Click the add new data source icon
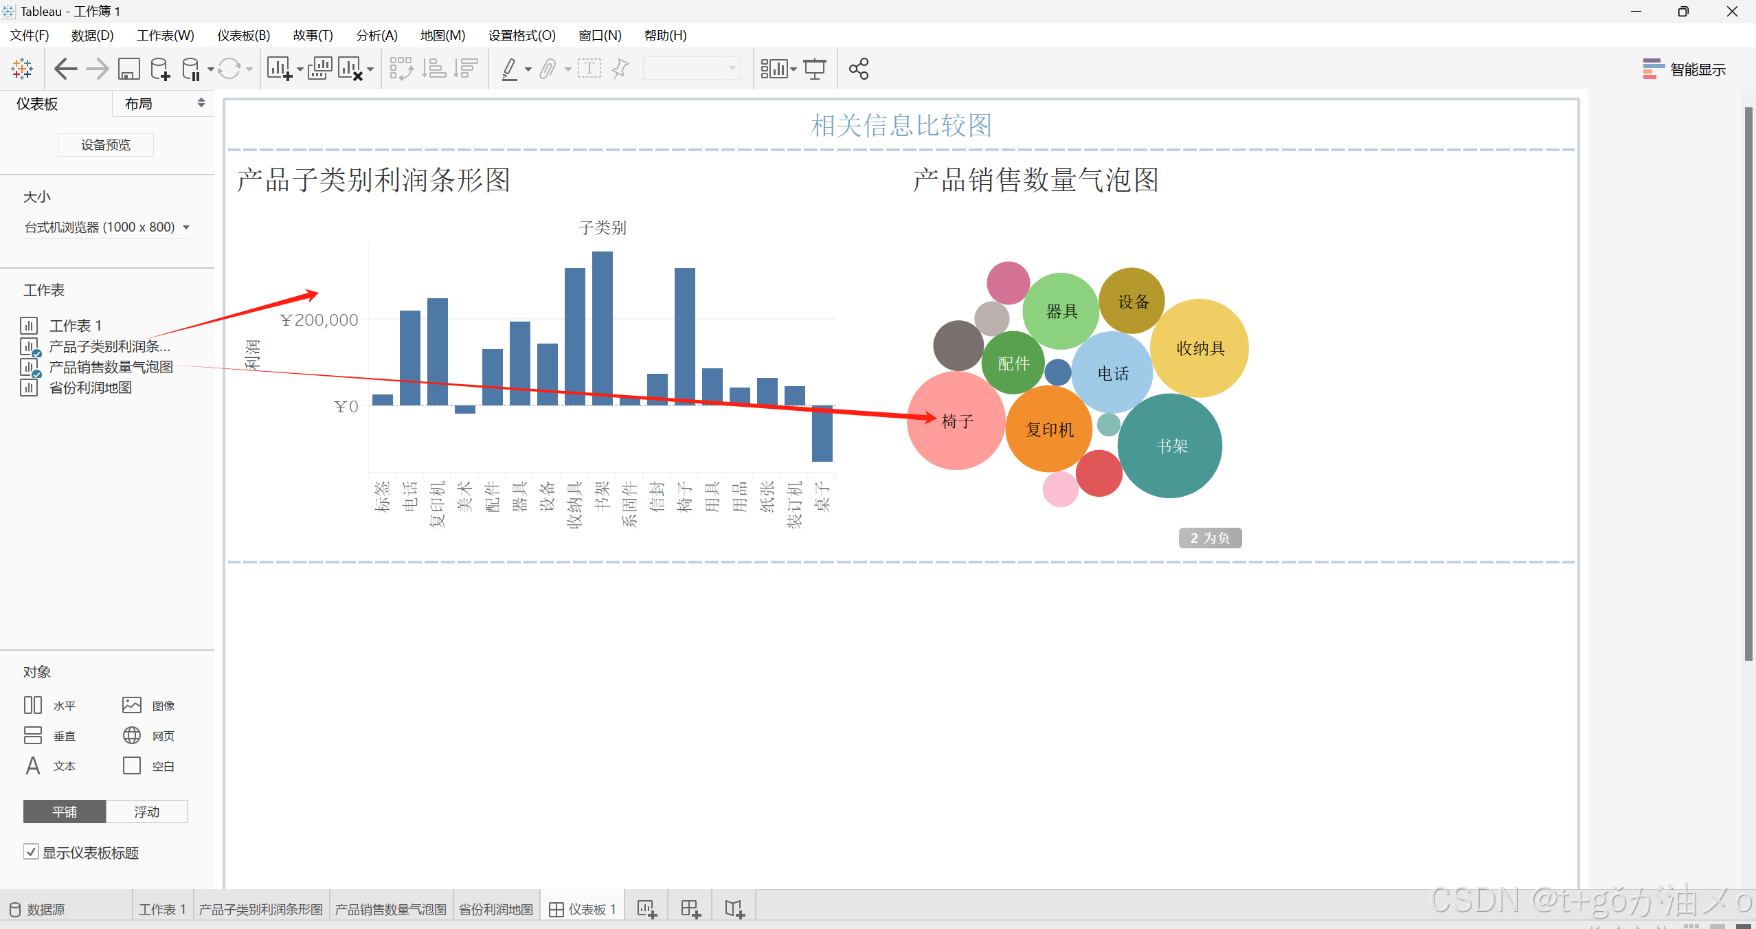The height and width of the screenshot is (929, 1756). (160, 69)
